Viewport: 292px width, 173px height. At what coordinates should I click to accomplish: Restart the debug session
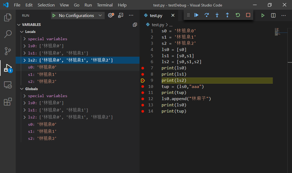tap(238, 15)
